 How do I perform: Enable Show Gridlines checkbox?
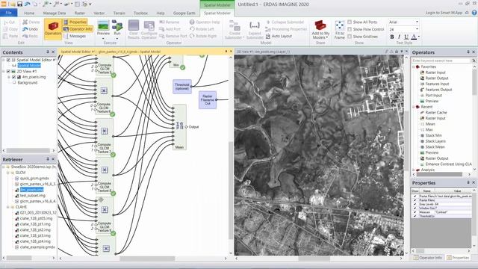tap(350, 37)
